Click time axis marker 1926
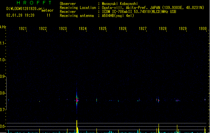This screenshot has height=133, width=210. click(123, 29)
